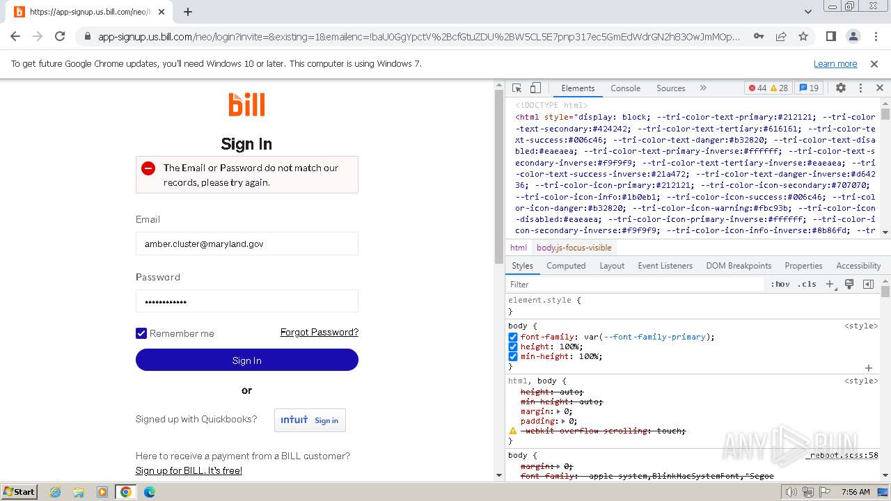
Task: Open the DevTools three-dot customize menu
Action: (x=860, y=88)
